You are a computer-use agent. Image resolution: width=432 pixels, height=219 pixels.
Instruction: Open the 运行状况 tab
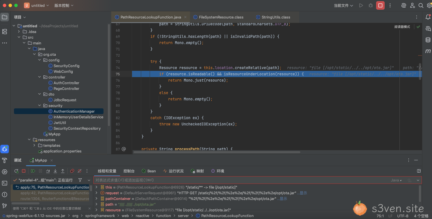173,171
